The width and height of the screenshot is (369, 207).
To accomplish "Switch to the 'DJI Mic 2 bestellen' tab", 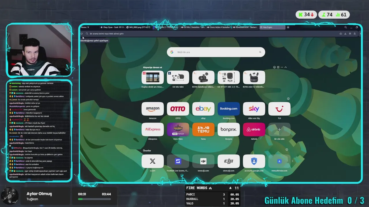I will 193,27.
